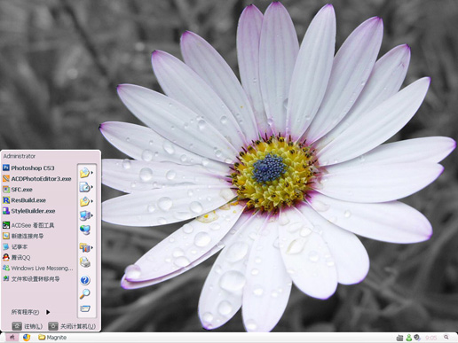
Task: Open ACDPhotoEditor3.exe in the start menu
Action: pyautogui.click(x=37, y=179)
